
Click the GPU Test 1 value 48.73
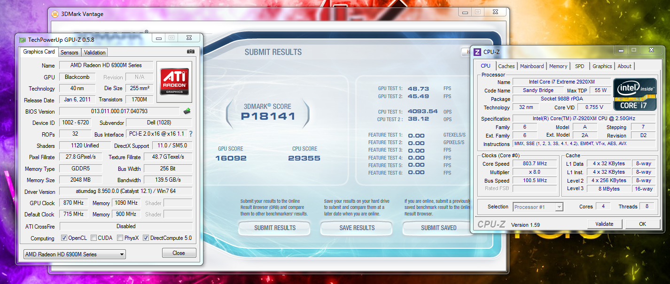coord(418,88)
